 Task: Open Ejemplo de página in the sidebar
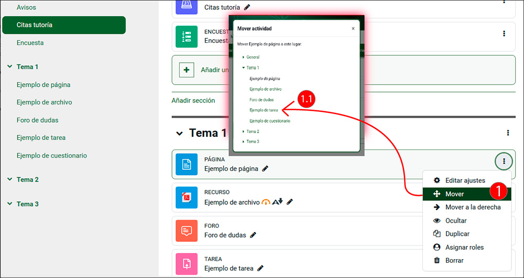[x=43, y=85]
